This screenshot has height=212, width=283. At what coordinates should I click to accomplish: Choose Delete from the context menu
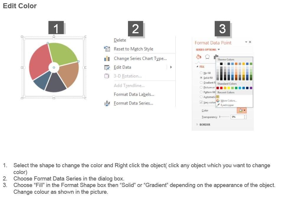(120, 40)
